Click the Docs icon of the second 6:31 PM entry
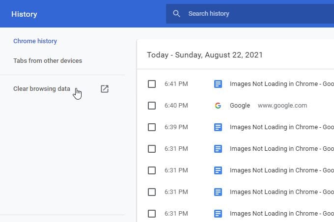Image resolution: width=334 pixels, height=222 pixels. [218, 170]
